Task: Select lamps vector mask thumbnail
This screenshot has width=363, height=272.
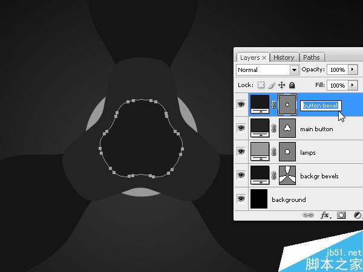Action: pos(287,152)
